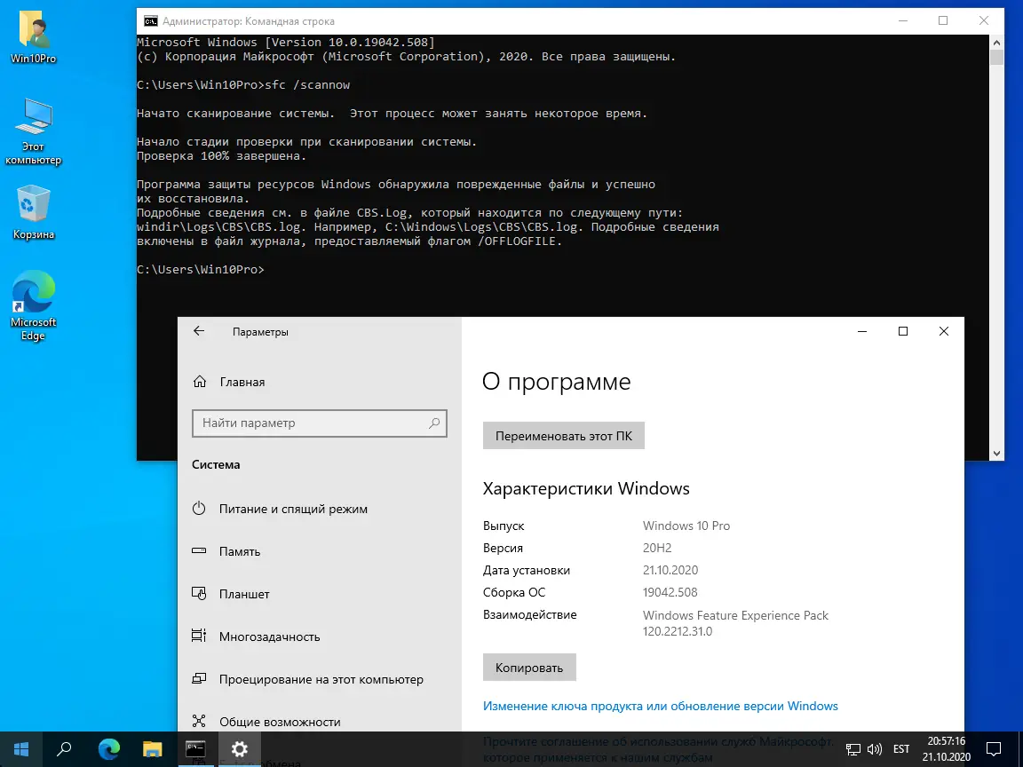Open the Изменение ключа продукта link
This screenshot has height=767, width=1023.
click(x=660, y=706)
